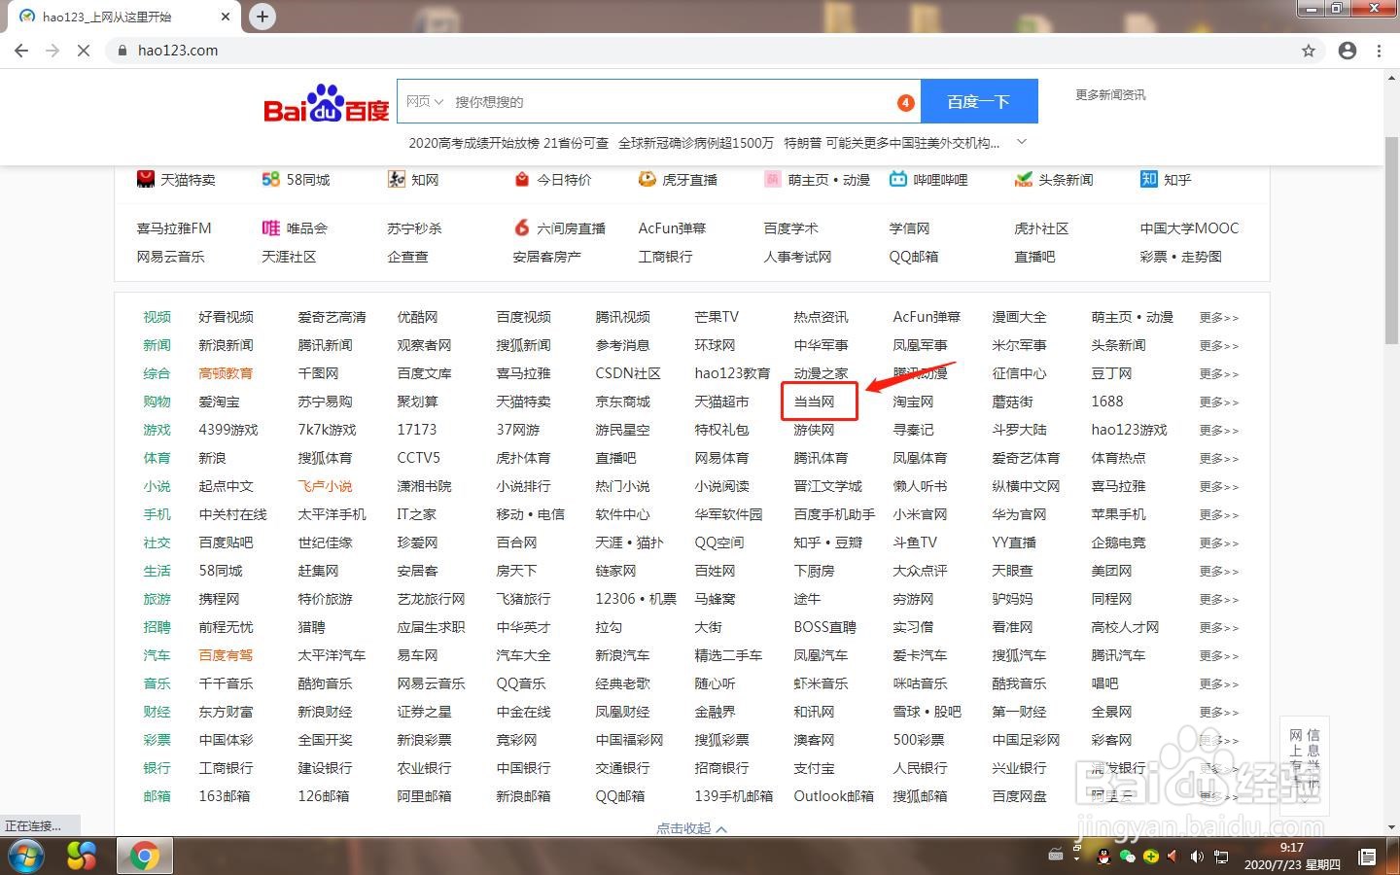Open the 高顿教育 link
This screenshot has width=1400, height=875.
pyautogui.click(x=226, y=373)
